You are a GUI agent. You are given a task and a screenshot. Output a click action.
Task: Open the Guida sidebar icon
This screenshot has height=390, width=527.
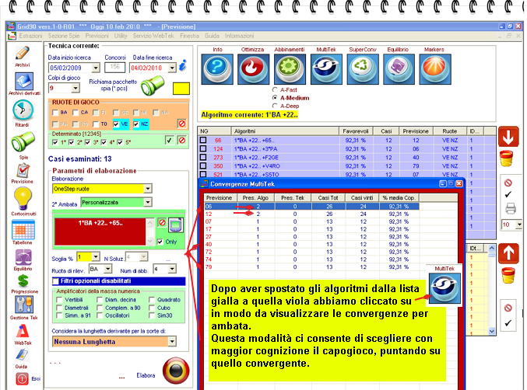[x=22, y=355]
